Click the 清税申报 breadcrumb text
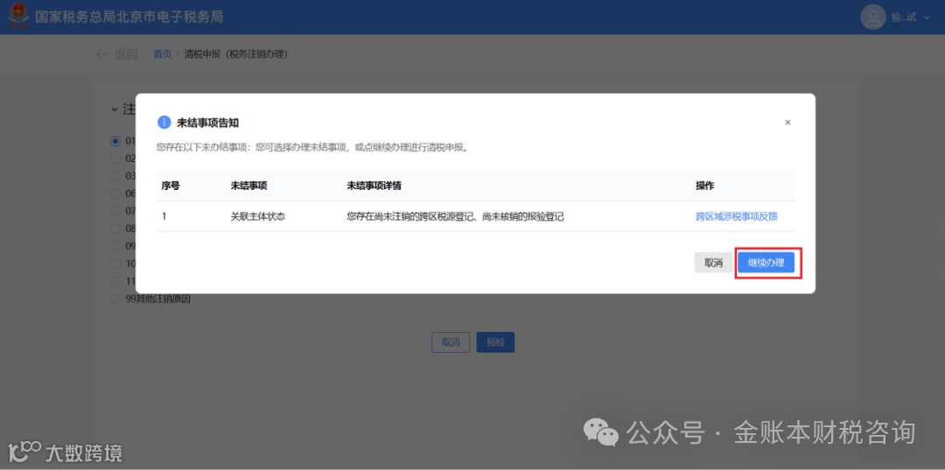 (x=235, y=54)
